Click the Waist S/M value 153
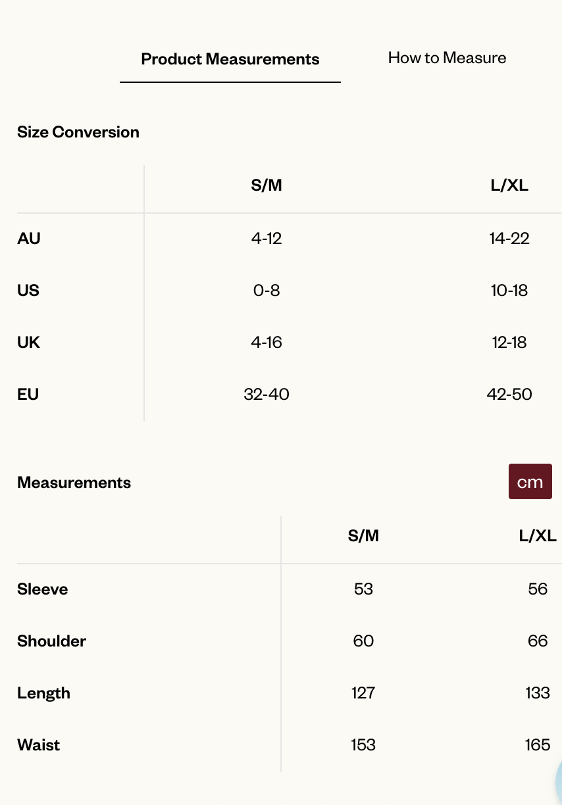Image resolution: width=562 pixels, height=805 pixels. [x=363, y=744]
